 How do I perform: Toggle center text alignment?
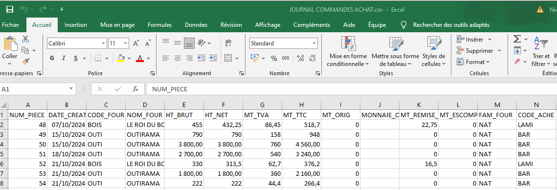[x=177, y=58]
